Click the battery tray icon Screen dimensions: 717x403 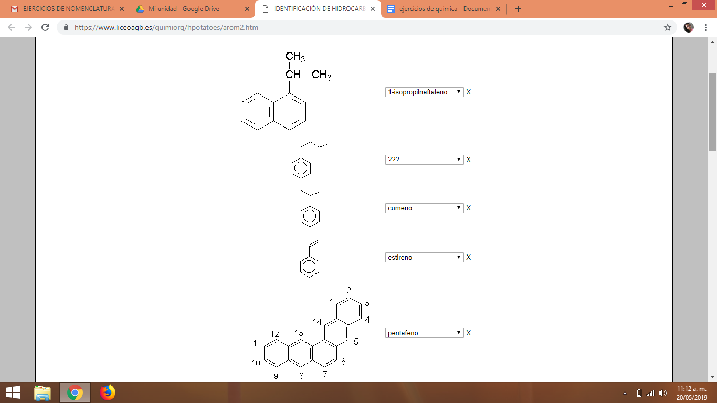click(x=639, y=393)
